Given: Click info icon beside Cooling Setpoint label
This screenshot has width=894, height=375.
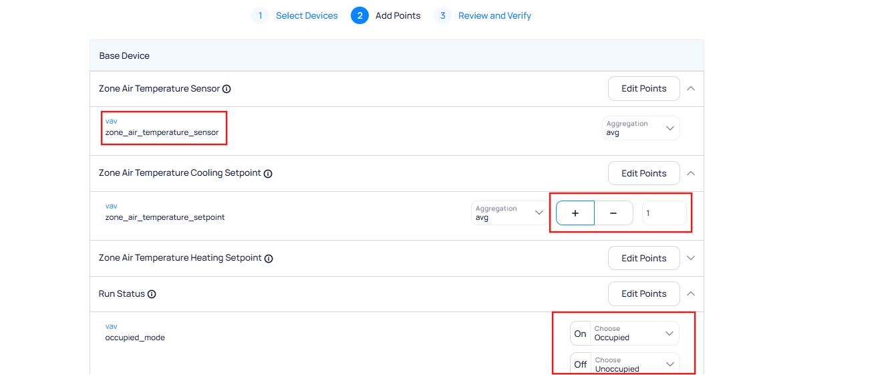Looking at the screenshot, I should click(x=268, y=174).
